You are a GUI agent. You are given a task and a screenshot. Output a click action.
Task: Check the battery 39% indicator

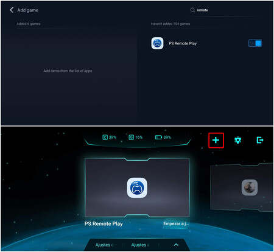(x=163, y=138)
